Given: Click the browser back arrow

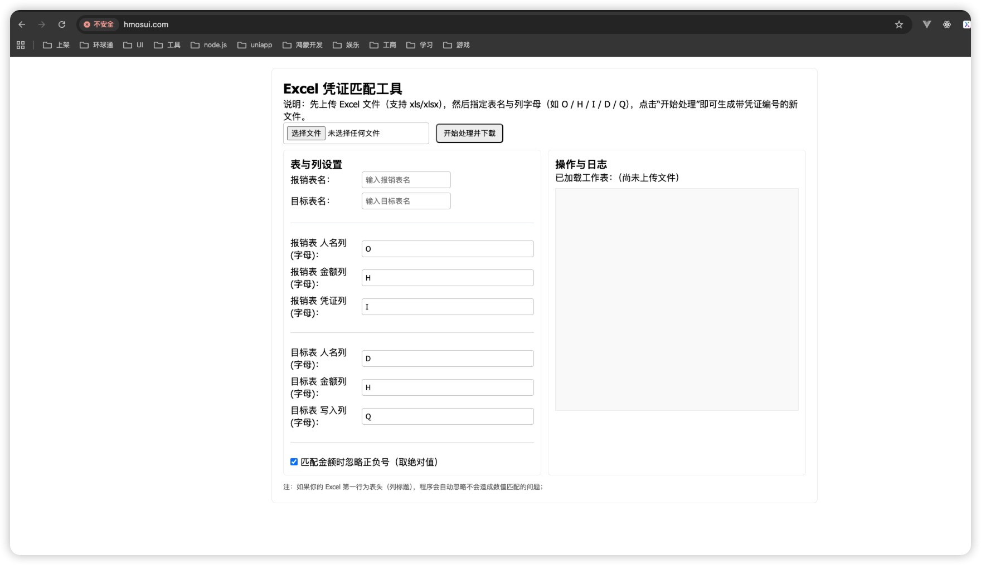Looking at the screenshot, I should click(22, 24).
